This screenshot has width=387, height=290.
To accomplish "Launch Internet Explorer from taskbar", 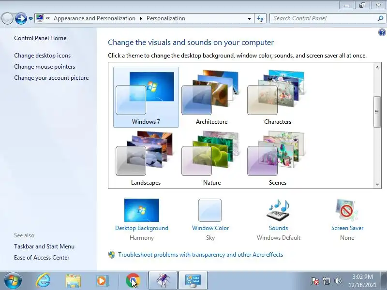I will point(43,280).
